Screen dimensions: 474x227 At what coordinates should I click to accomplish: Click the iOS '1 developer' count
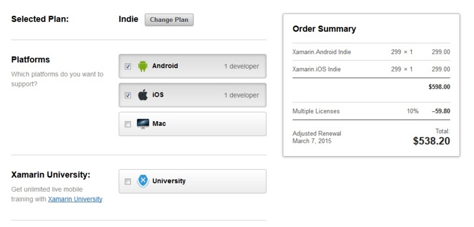[241, 95]
